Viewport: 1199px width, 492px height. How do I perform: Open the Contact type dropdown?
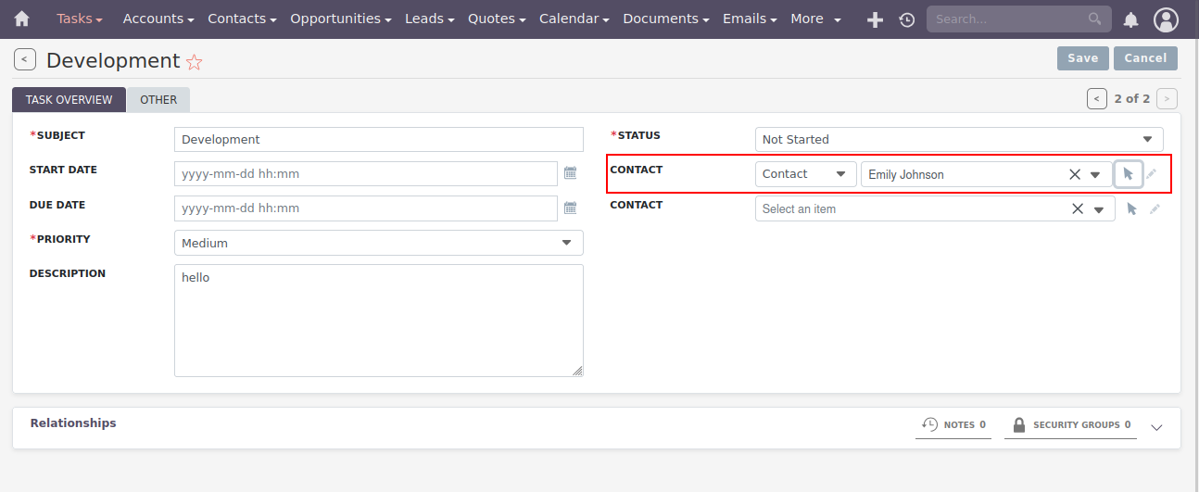tap(805, 174)
